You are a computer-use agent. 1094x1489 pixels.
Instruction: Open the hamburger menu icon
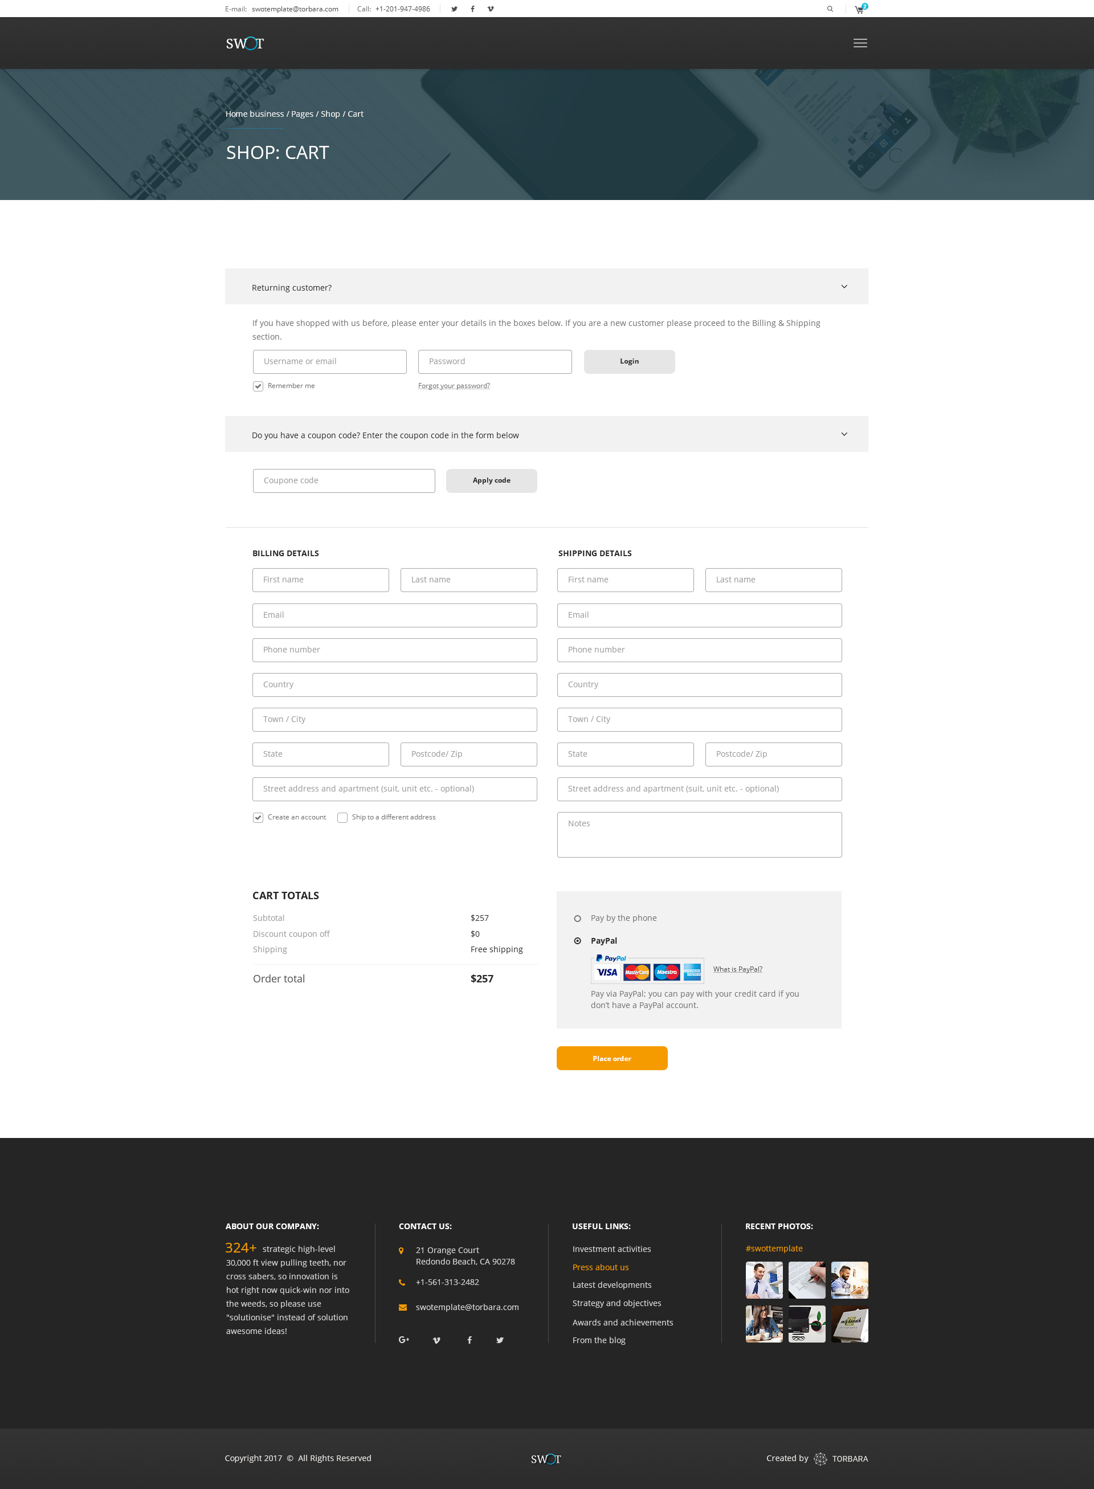[860, 43]
